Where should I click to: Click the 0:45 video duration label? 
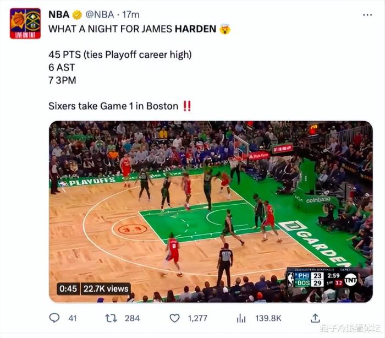[x=68, y=288]
